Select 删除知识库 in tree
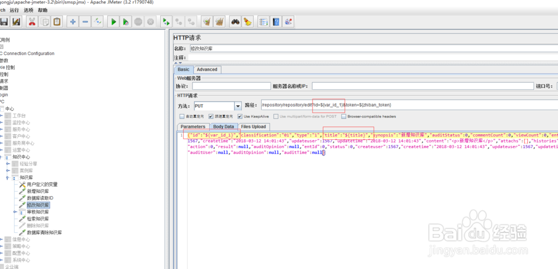 coord(38,226)
